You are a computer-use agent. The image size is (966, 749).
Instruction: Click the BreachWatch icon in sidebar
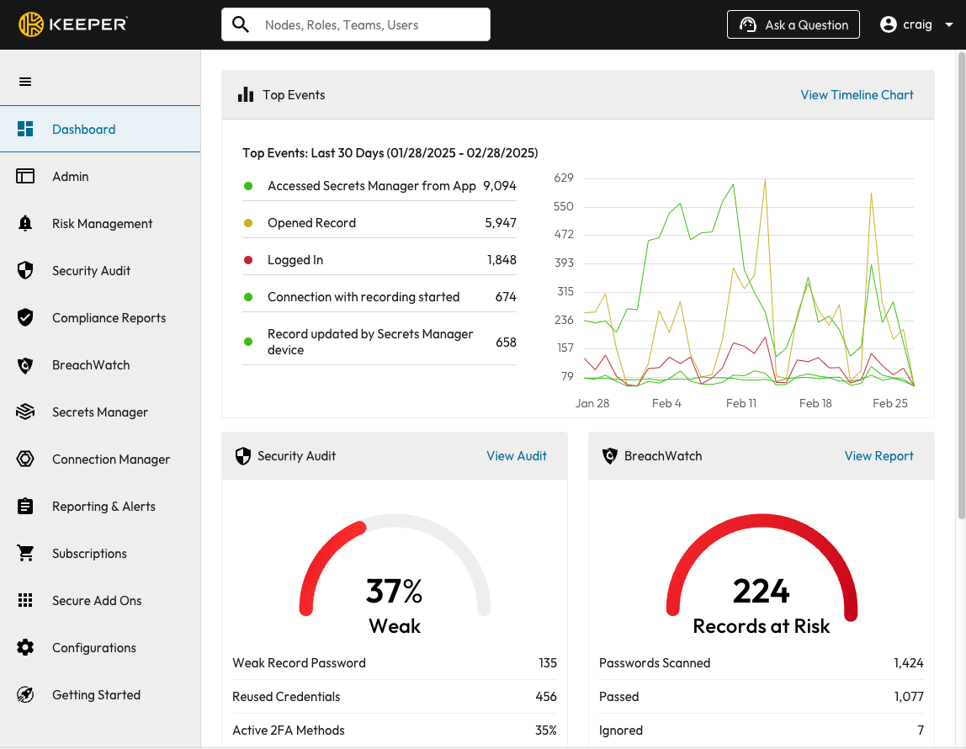[25, 365]
